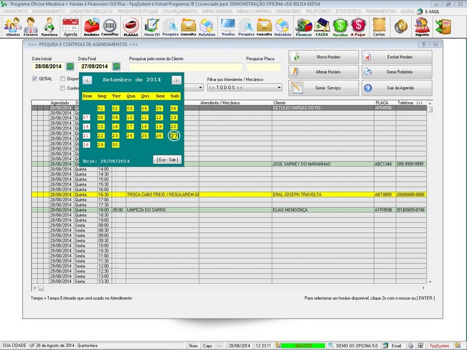Click the help question mark dialog button
467x350 pixels.
pyautogui.click(x=424, y=44)
